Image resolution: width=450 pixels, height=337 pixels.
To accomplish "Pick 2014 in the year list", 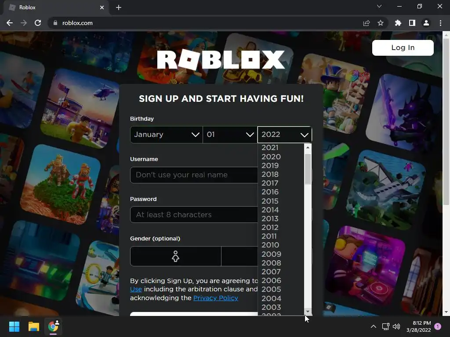I will 281,210.
